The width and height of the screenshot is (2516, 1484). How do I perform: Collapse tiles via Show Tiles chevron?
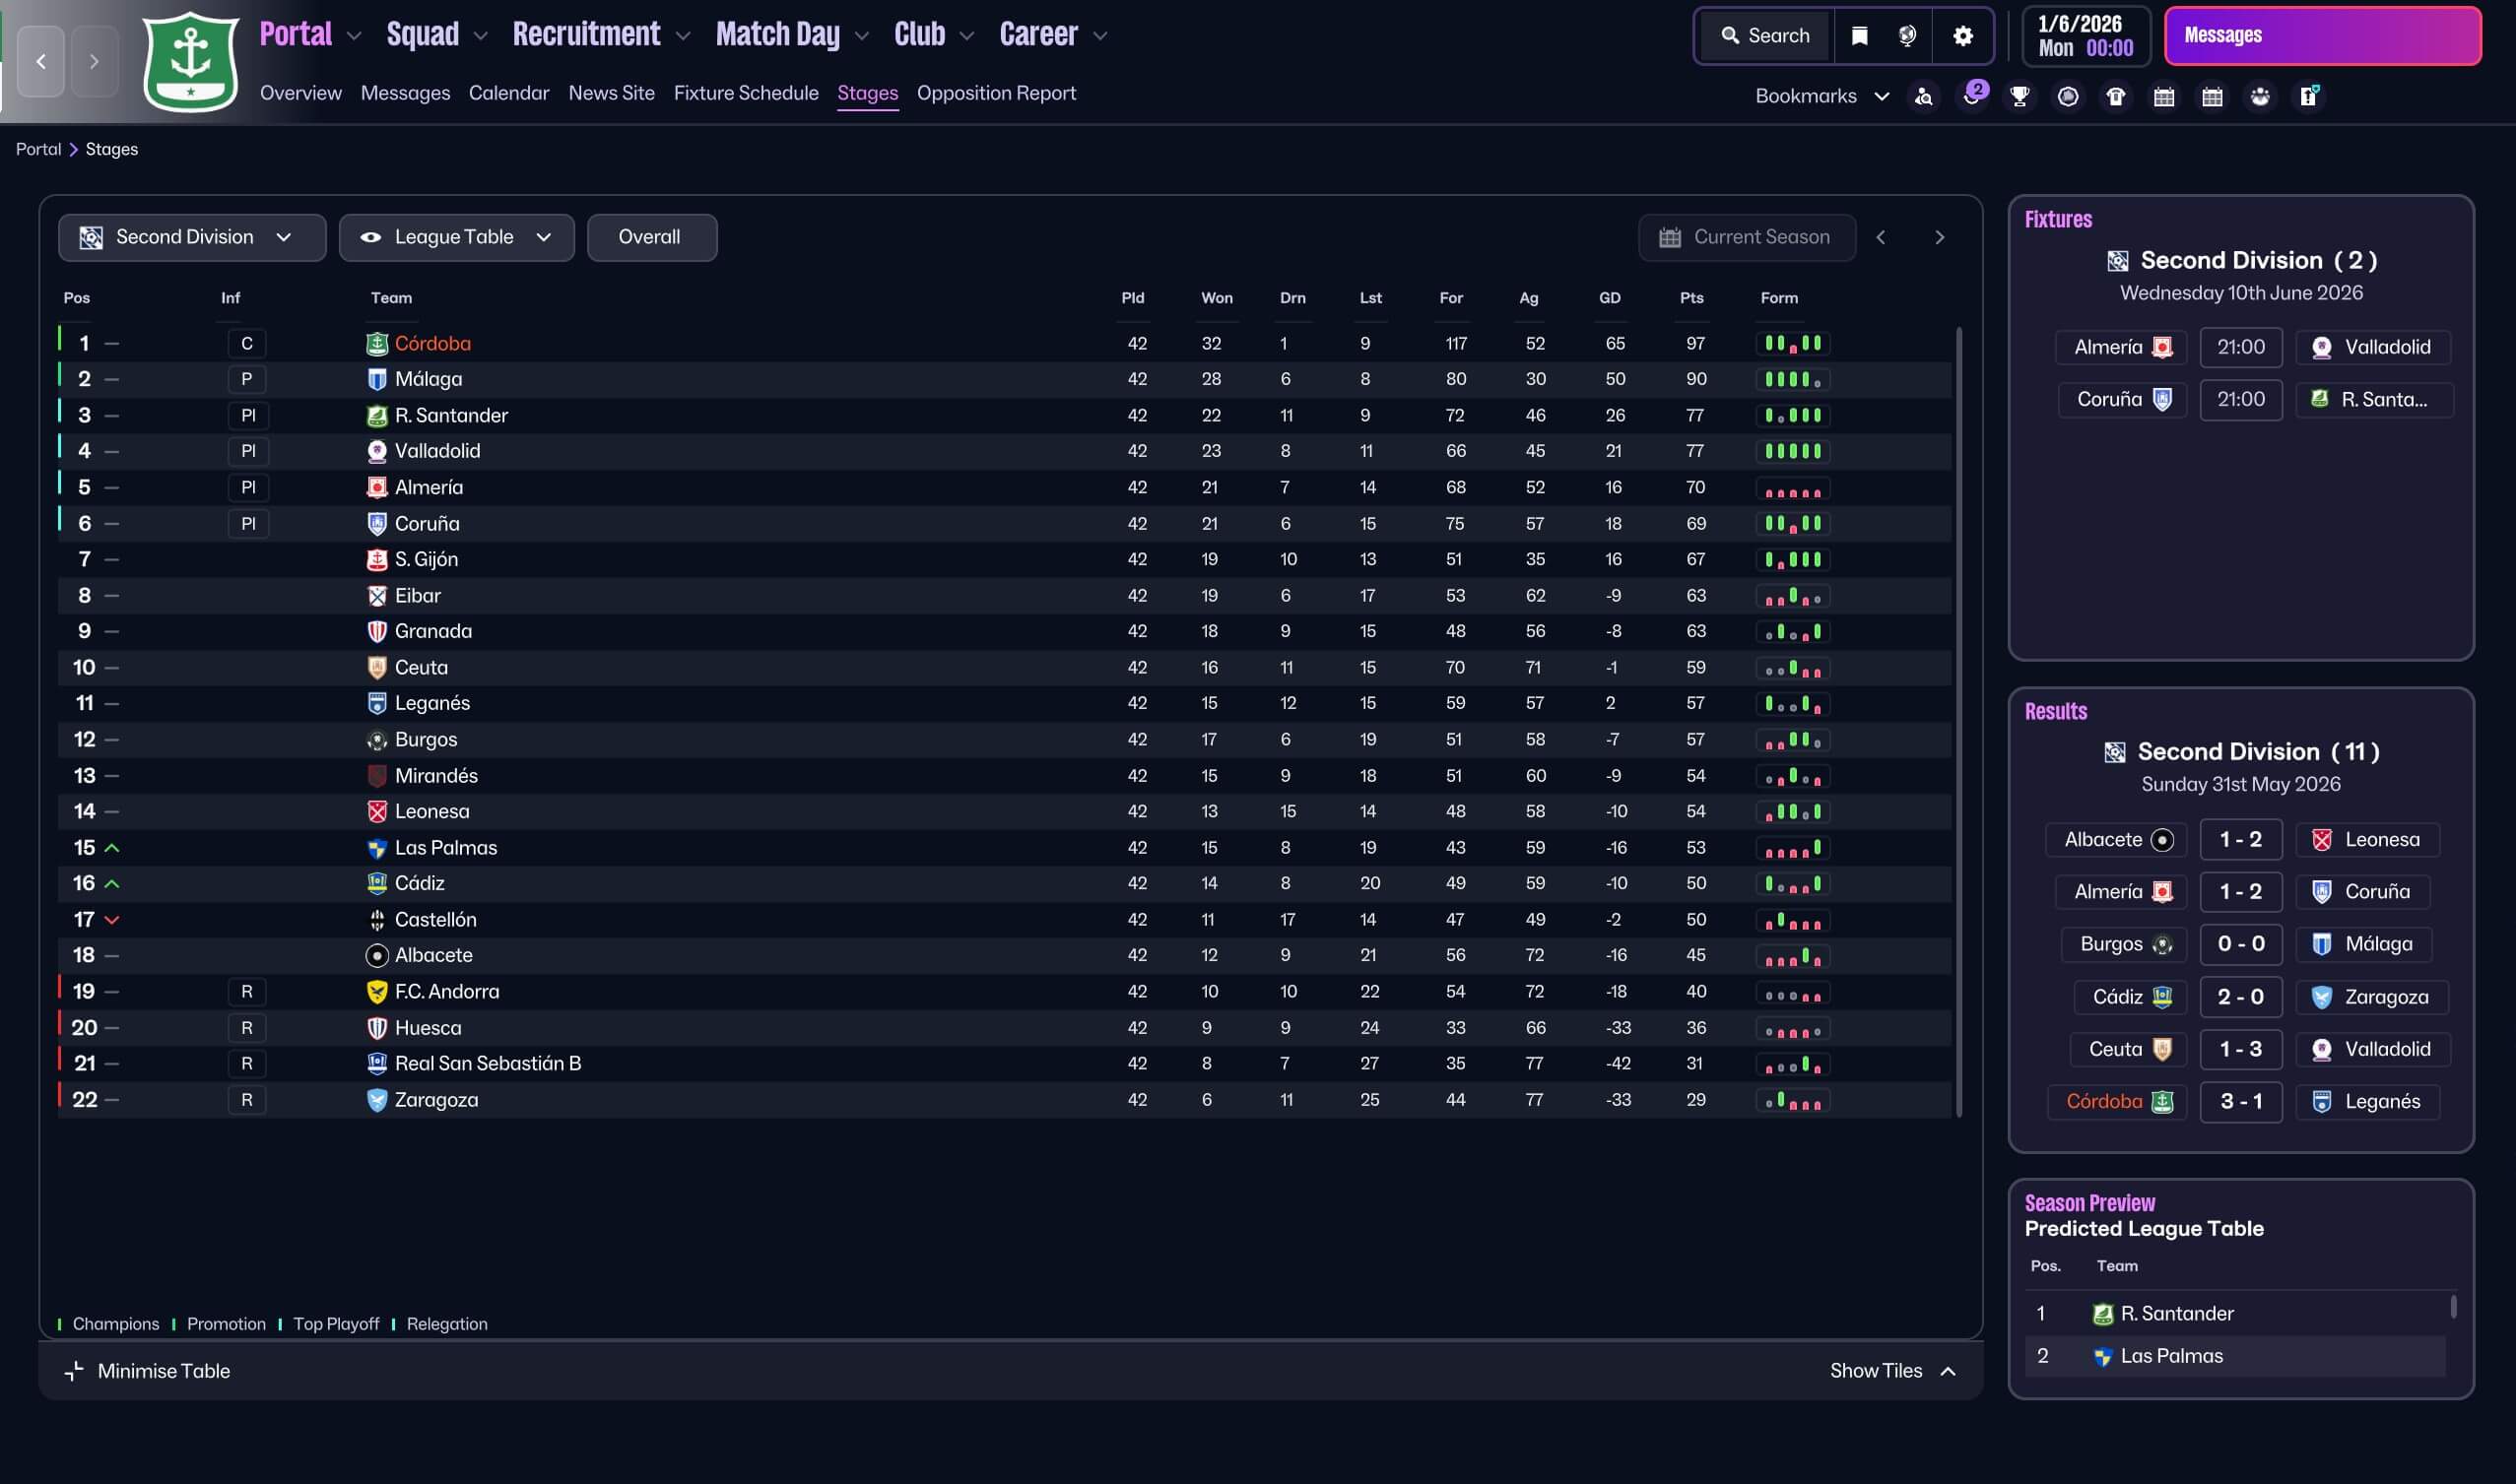click(x=1947, y=1370)
